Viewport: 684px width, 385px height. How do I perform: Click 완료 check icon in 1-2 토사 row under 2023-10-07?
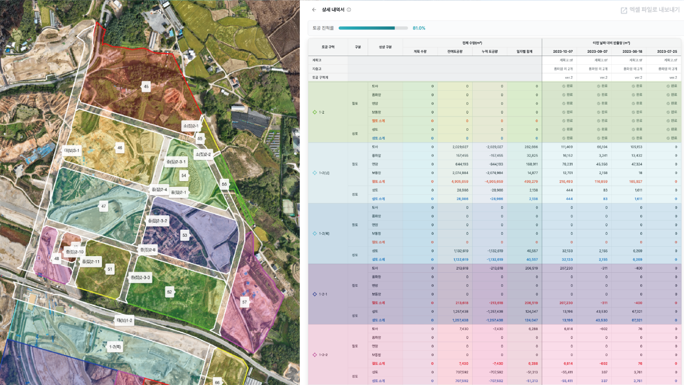[564, 86]
